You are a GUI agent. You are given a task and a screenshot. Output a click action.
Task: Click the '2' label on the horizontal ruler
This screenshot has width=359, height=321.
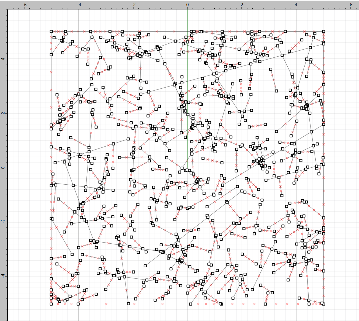[242, 5]
